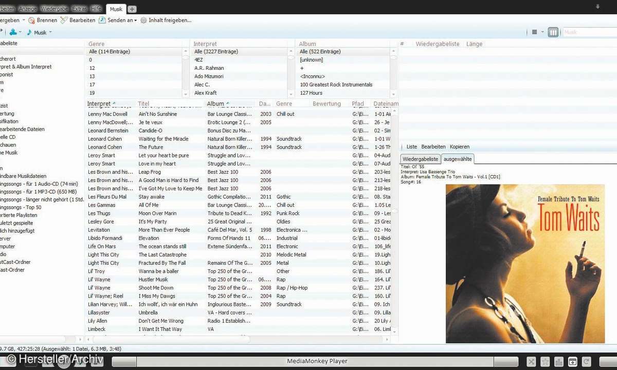Image resolution: width=617 pixels, height=370 pixels.
Task: Click the search field at the top right
Action: 590,32
